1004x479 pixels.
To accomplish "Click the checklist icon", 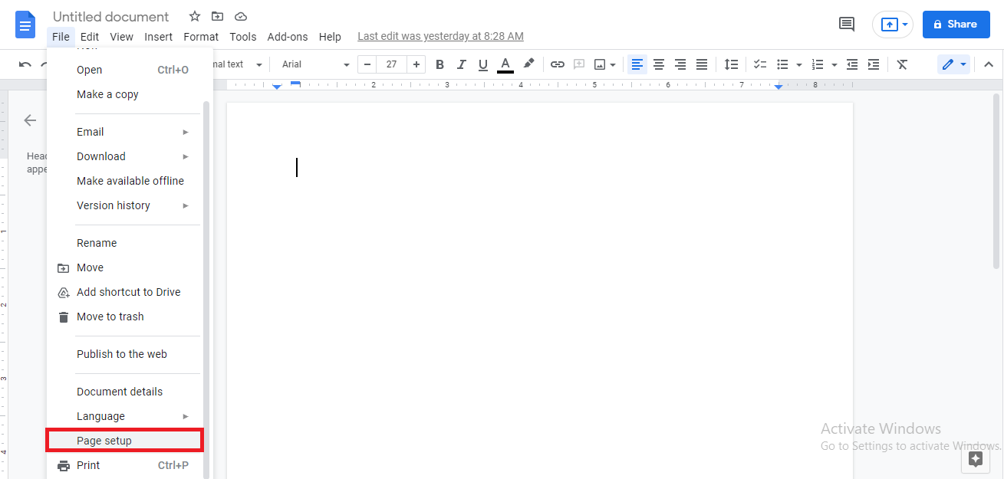I will pos(760,64).
